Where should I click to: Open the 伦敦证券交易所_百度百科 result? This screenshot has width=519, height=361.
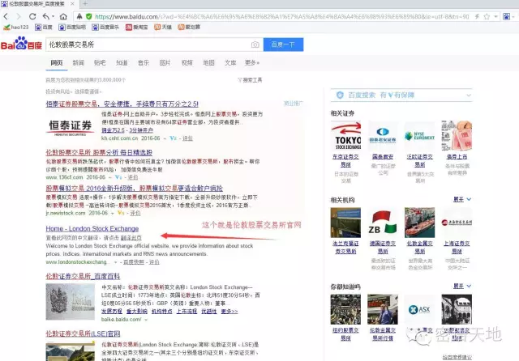coord(83,276)
